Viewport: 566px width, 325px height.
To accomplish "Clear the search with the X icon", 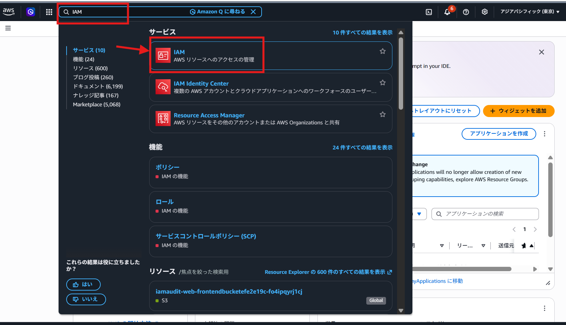I will pyautogui.click(x=253, y=12).
